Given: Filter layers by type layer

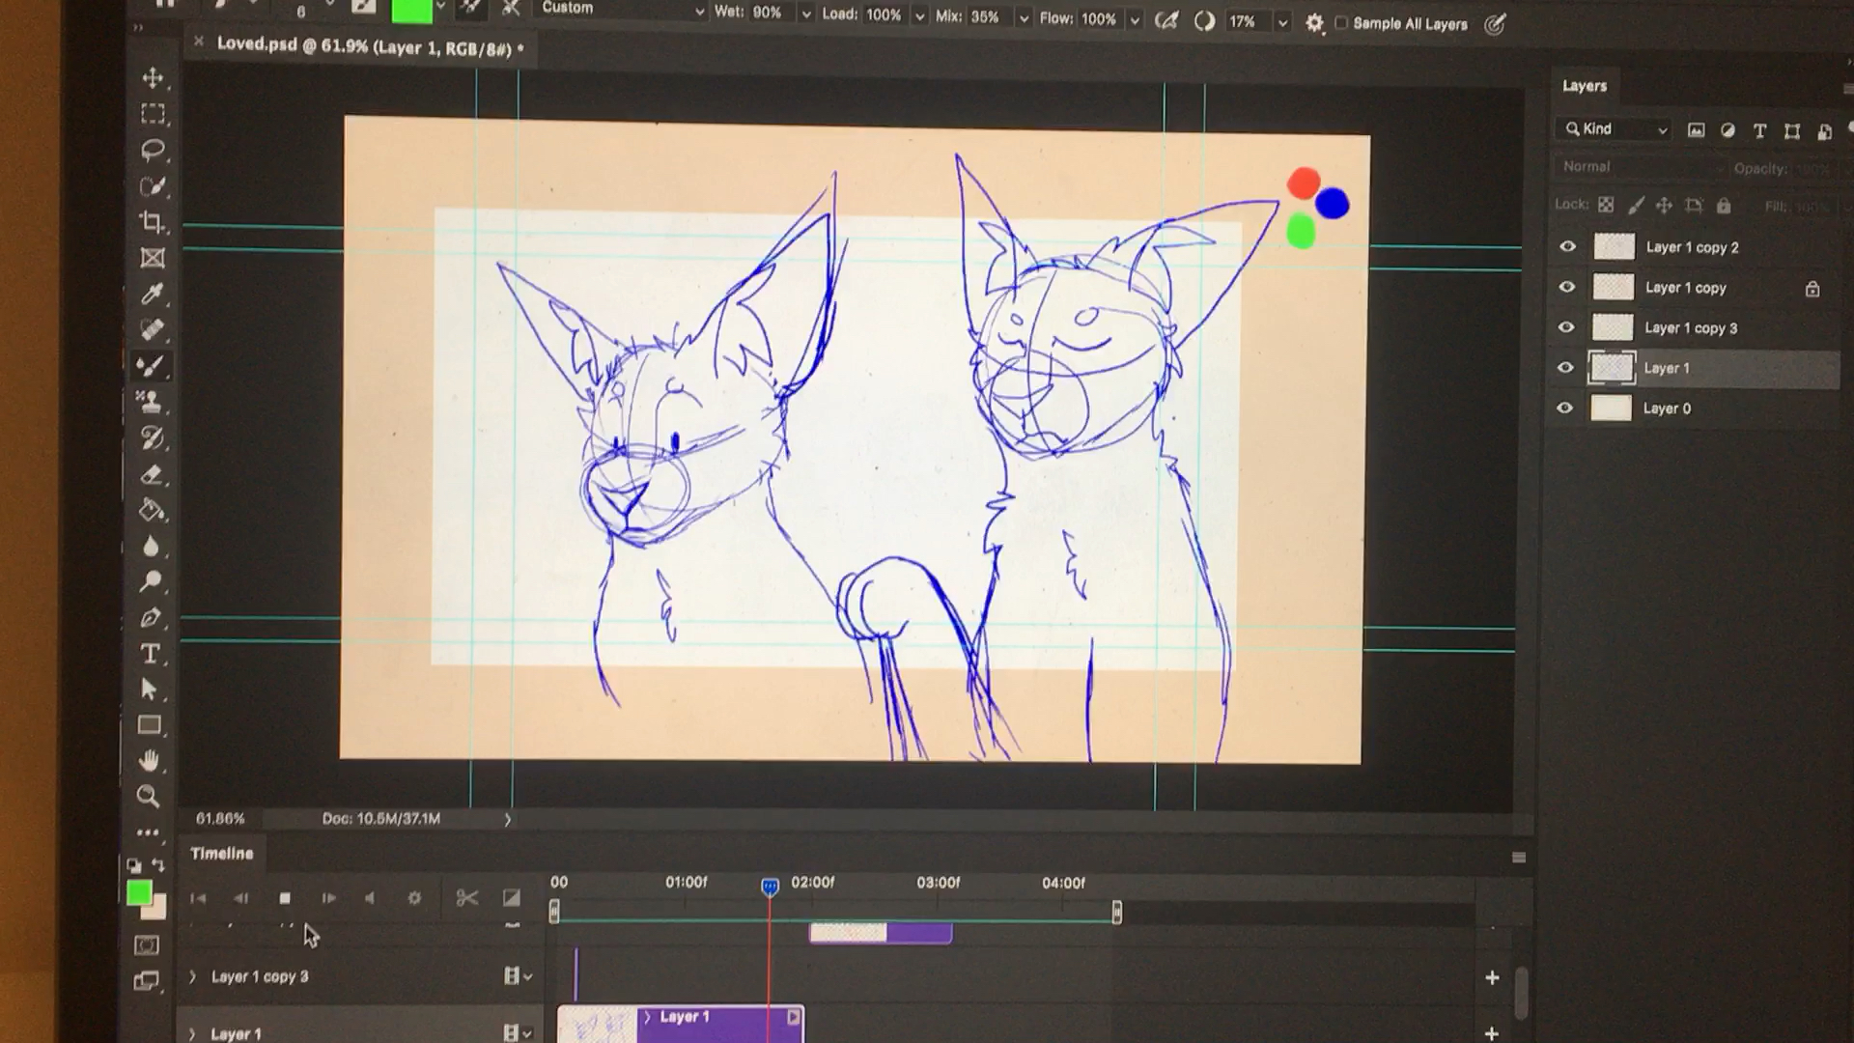Looking at the screenshot, I should [x=1759, y=131].
